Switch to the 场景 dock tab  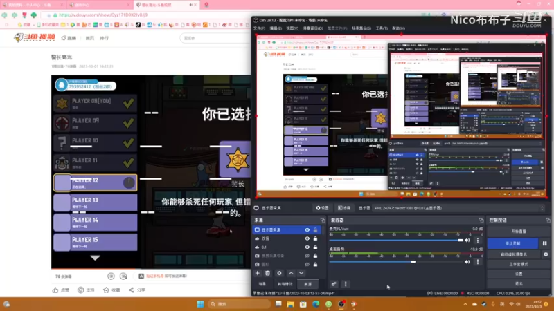click(x=262, y=284)
